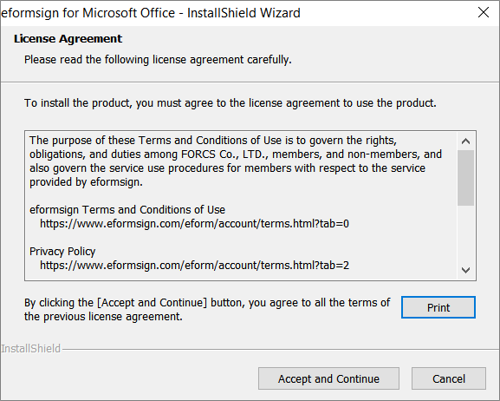Click the empty scrollbar track below the thumb

[x=465, y=233]
